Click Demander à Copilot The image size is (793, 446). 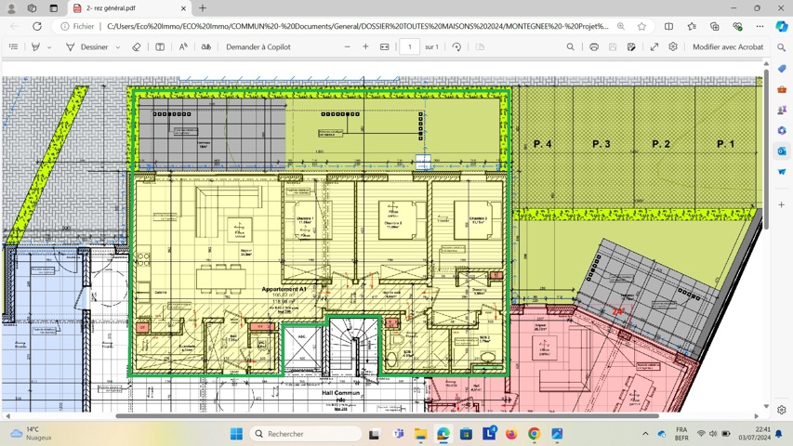click(x=258, y=47)
